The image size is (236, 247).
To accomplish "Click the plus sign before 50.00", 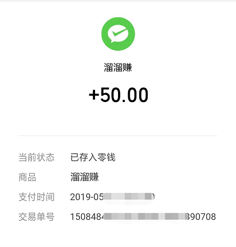I will pos(94,95).
